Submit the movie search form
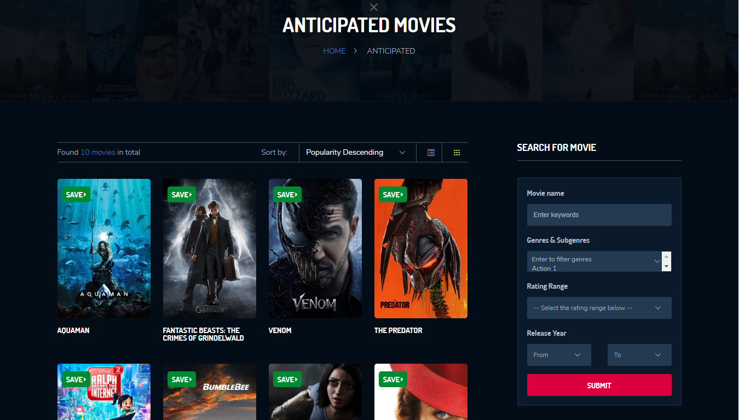The width and height of the screenshot is (739, 420). click(599, 385)
